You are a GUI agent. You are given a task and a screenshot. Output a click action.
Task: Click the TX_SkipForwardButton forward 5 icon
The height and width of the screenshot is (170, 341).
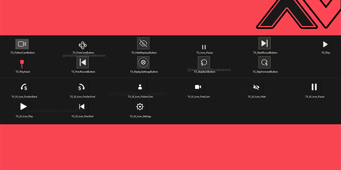(x=265, y=62)
